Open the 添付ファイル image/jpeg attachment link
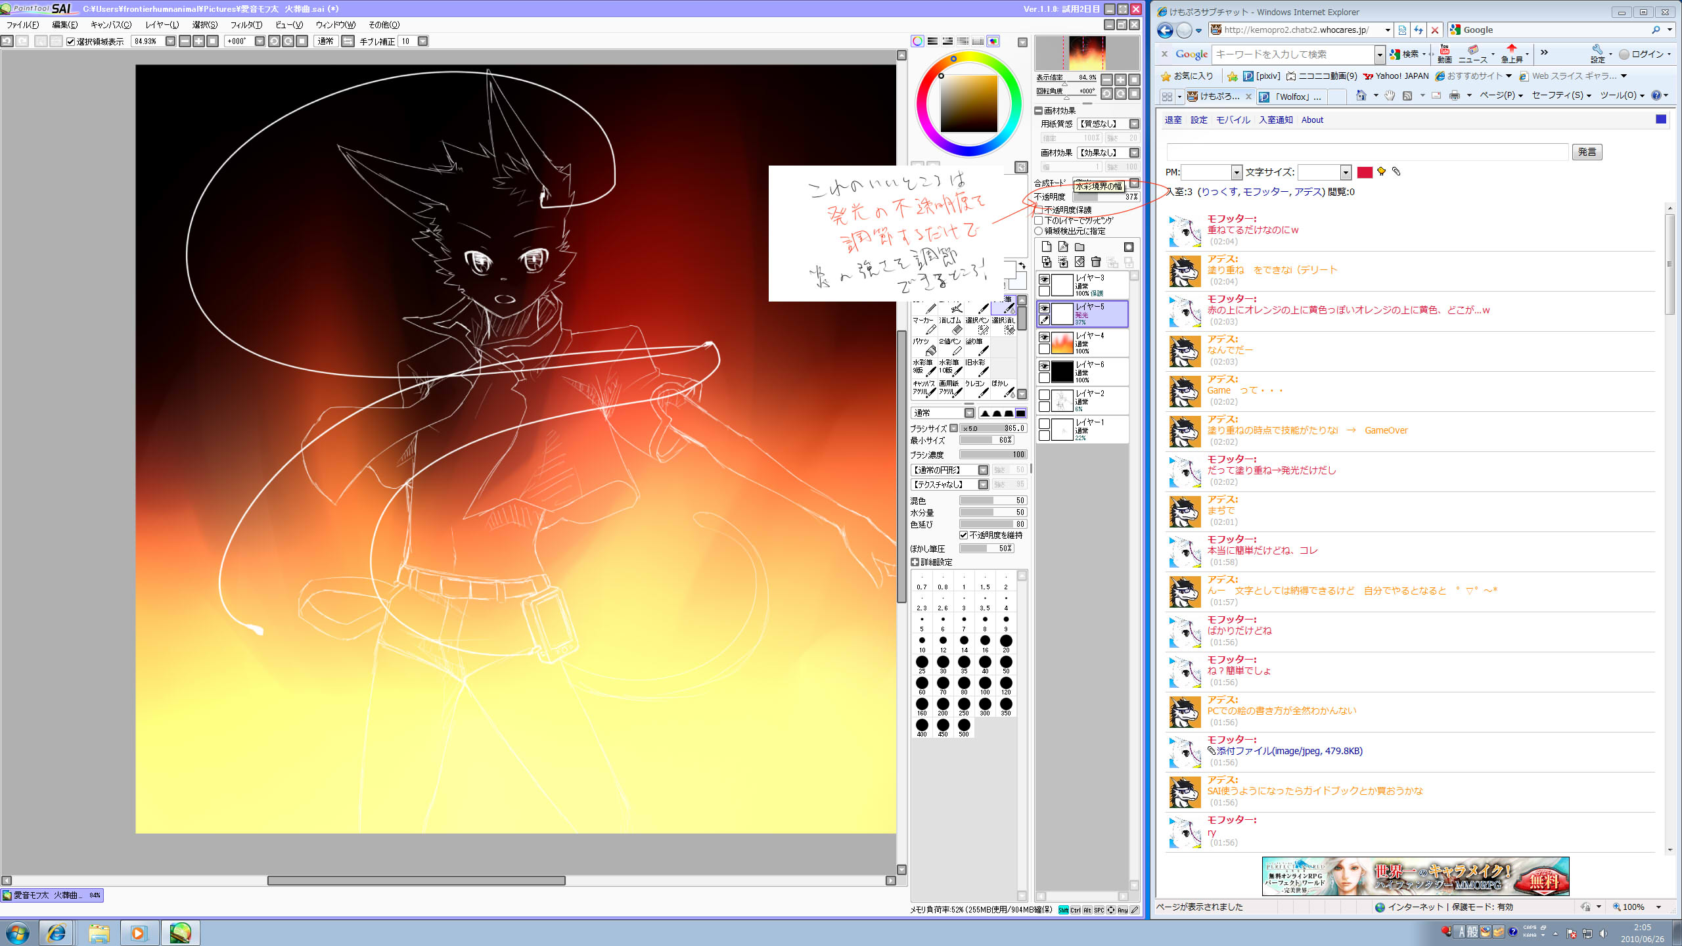This screenshot has height=946, width=1682. pyautogui.click(x=1289, y=751)
